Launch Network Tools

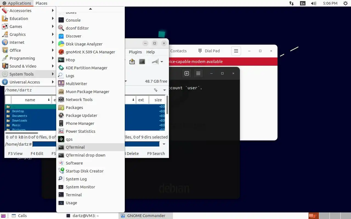[90, 99]
